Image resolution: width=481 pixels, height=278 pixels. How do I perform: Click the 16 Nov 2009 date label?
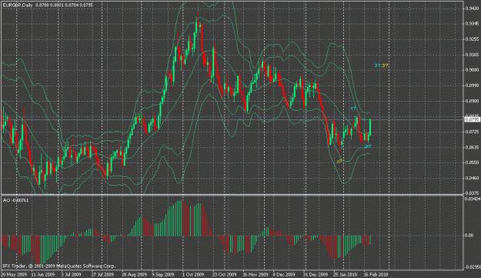pos(256,274)
